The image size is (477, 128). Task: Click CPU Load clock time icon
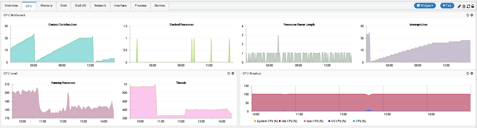(229, 73)
